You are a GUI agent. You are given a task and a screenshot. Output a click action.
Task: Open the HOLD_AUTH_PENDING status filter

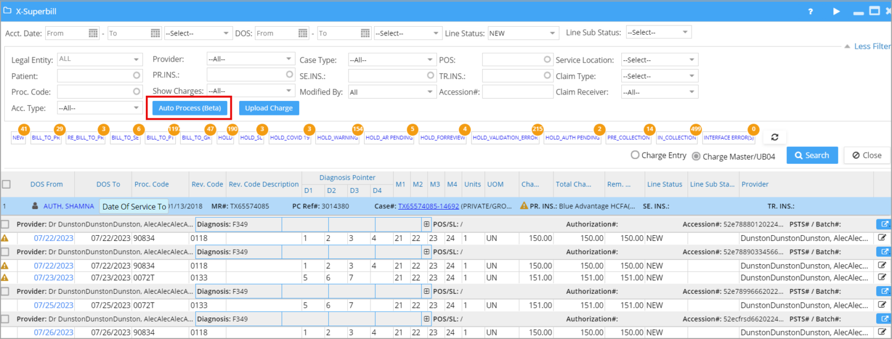573,138
